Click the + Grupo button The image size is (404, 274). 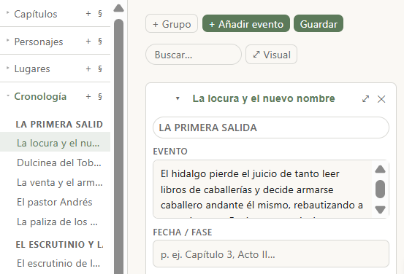[172, 23]
